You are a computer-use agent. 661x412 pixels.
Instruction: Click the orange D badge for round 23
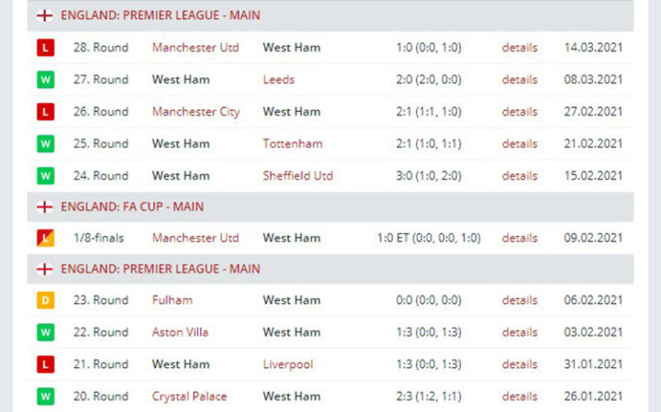click(x=45, y=300)
